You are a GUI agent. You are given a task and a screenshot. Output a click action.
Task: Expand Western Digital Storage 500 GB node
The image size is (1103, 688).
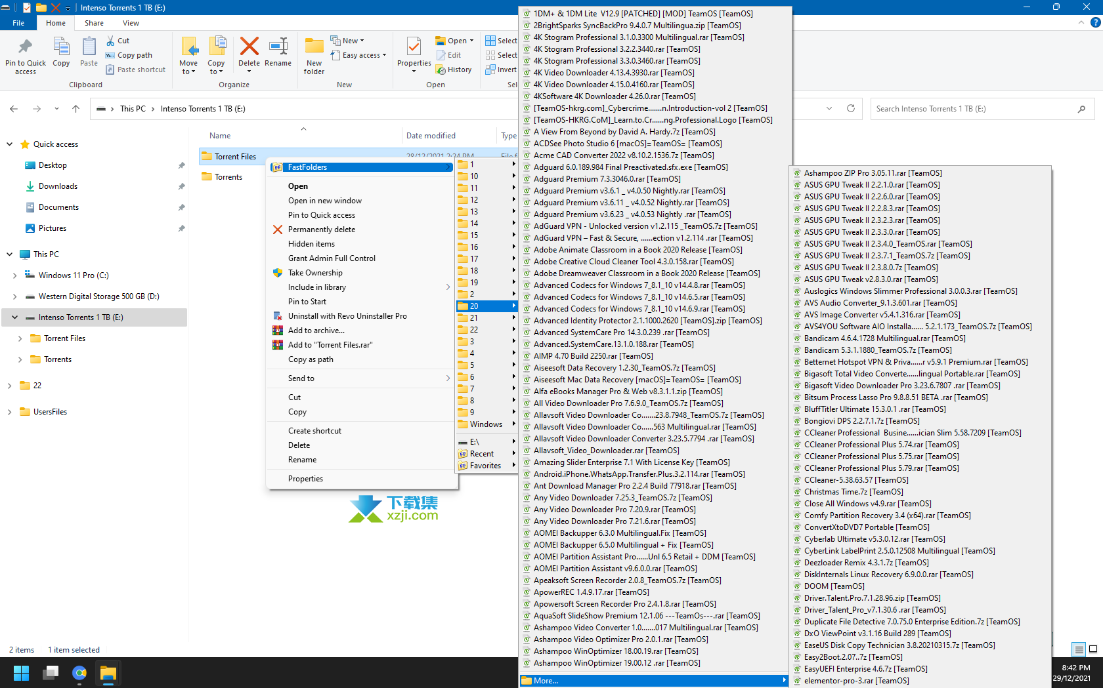(14, 296)
